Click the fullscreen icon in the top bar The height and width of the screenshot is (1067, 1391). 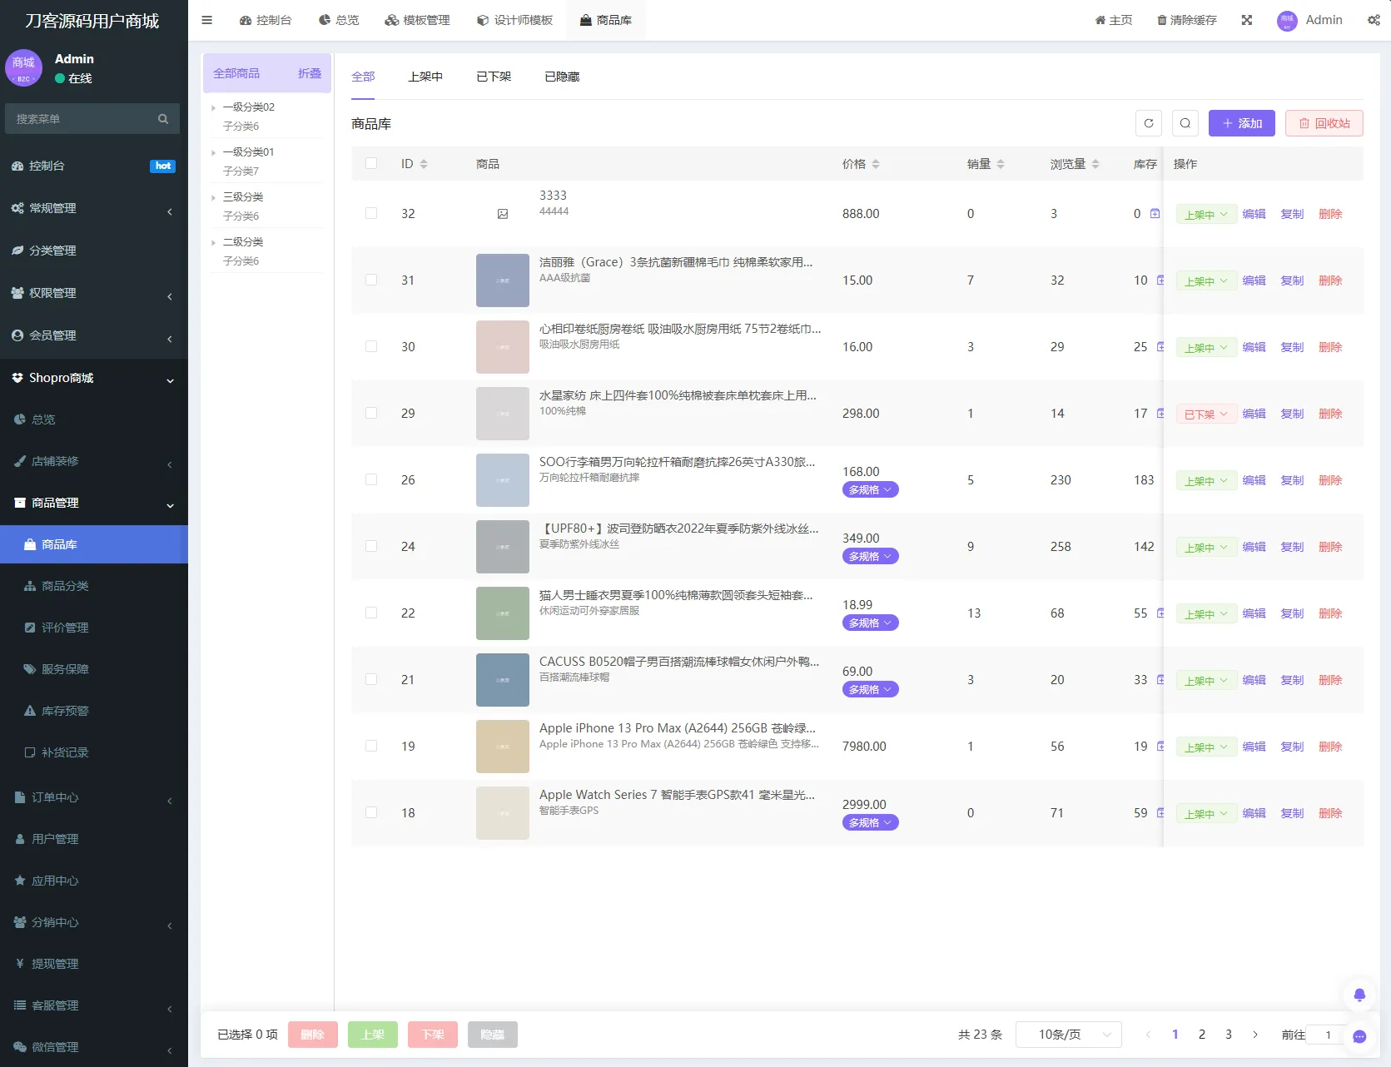pos(1246,19)
